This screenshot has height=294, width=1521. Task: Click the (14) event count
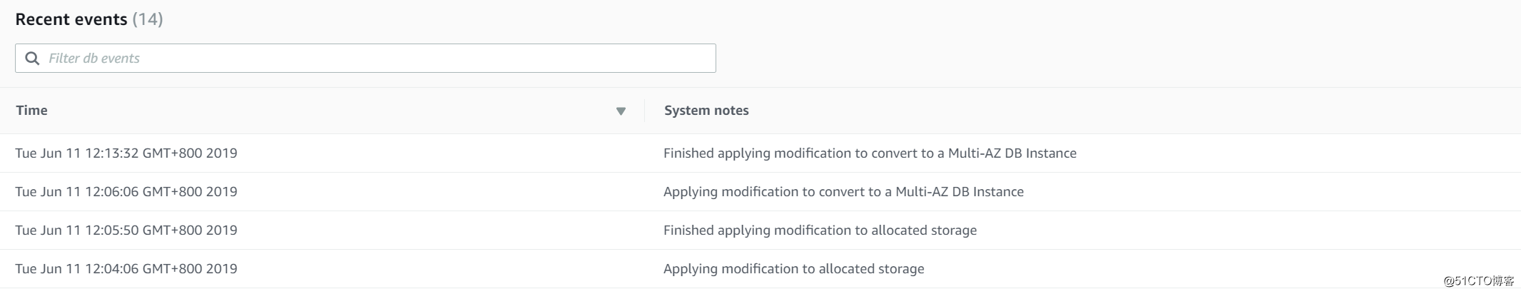click(x=148, y=19)
